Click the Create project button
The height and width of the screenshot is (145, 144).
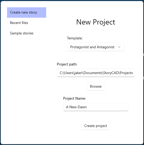pyautogui.click(x=96, y=126)
